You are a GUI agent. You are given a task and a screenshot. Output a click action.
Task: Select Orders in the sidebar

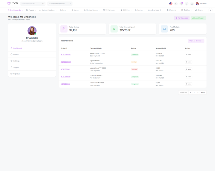click(x=16, y=55)
